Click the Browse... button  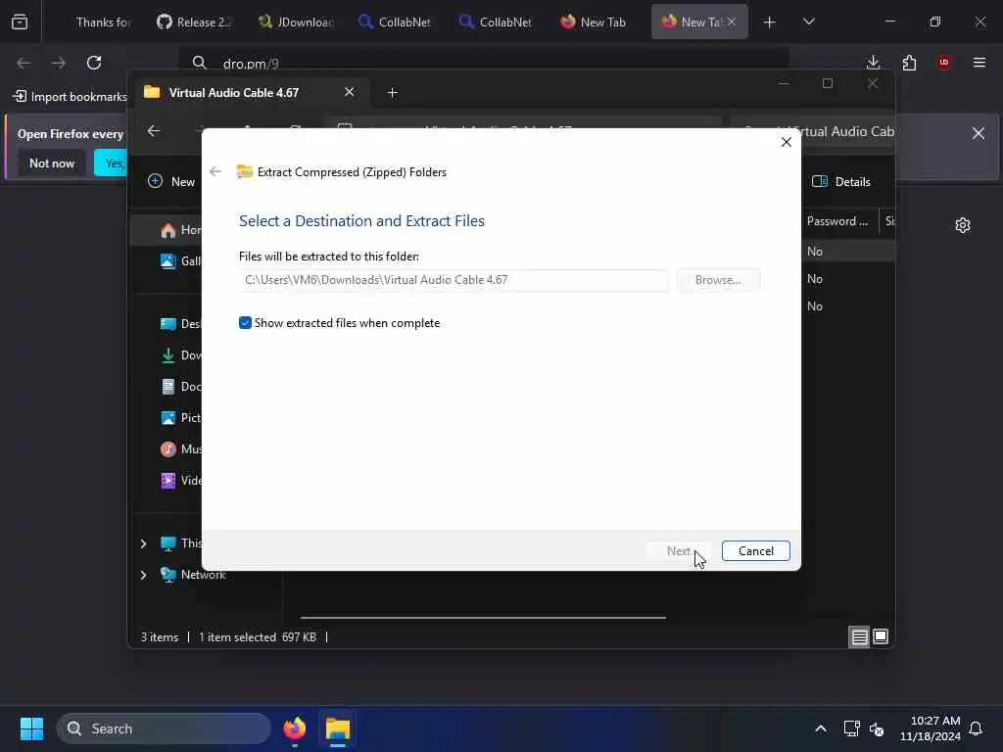718,280
